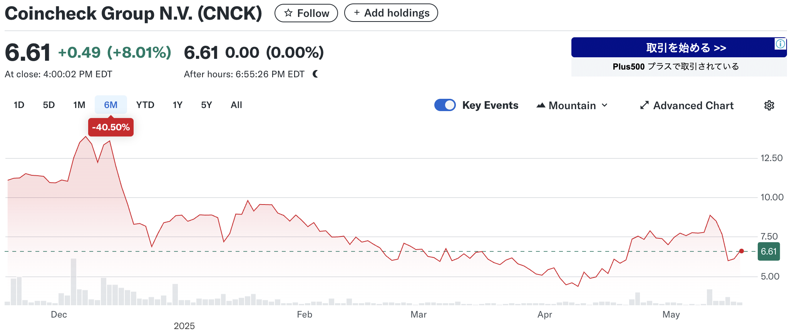Click the Plus500 ad text
Screen dimensions: 792x336
click(676, 67)
